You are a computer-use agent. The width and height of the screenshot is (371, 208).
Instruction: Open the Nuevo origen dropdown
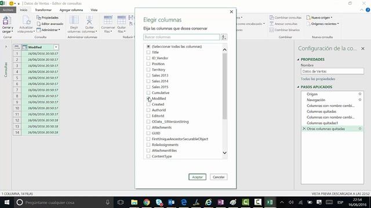[x=319, y=17]
